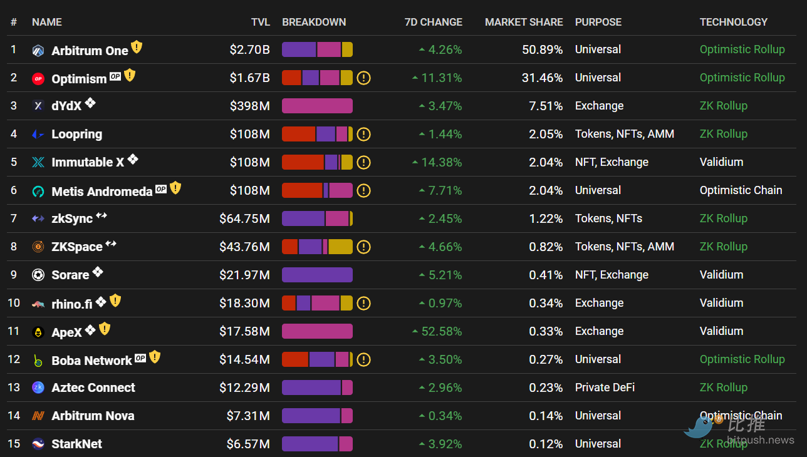
Task: Click ZK Rollup in the dYdX row
Action: coord(724,106)
